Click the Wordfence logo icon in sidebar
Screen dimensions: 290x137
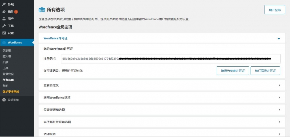(x=4, y=43)
